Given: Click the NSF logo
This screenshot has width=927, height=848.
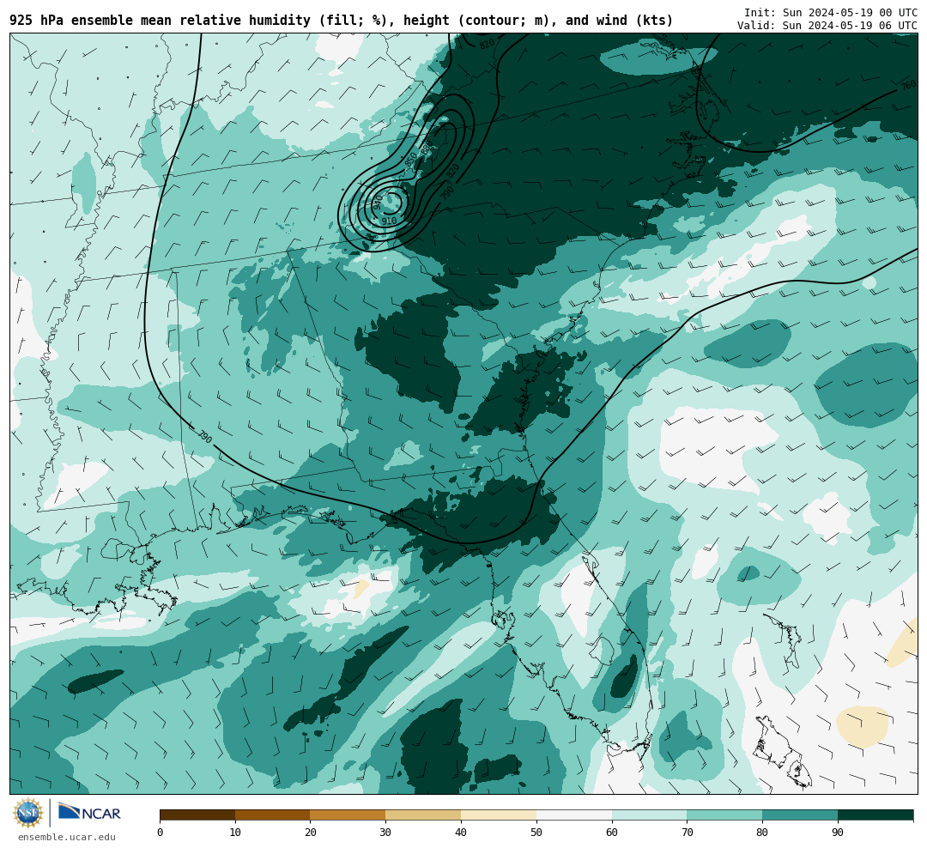Looking at the screenshot, I should (28, 813).
